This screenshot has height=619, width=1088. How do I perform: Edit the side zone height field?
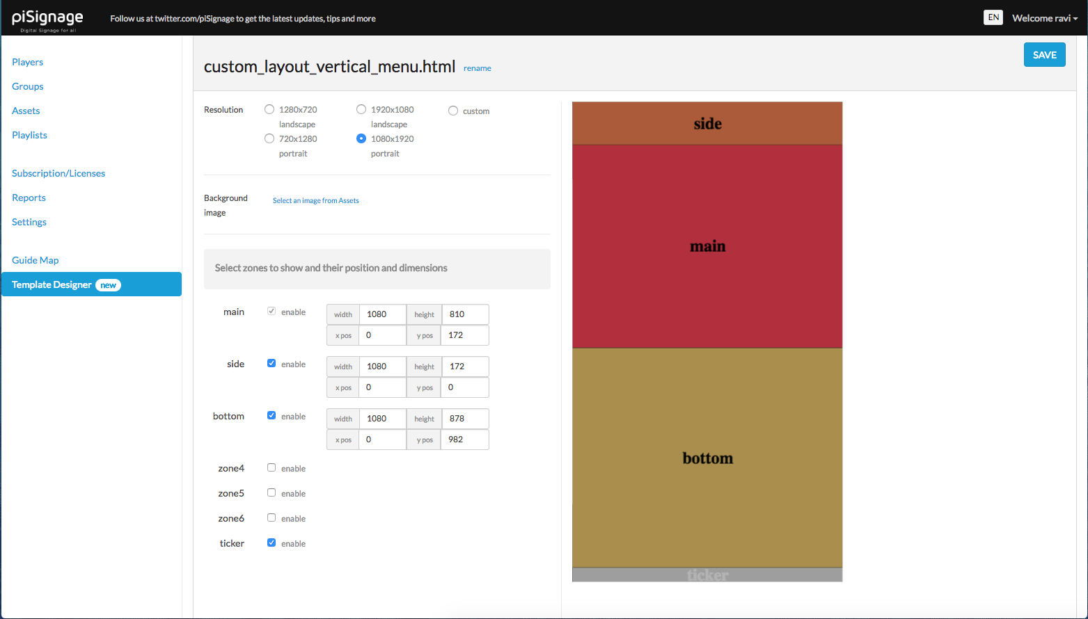(466, 367)
